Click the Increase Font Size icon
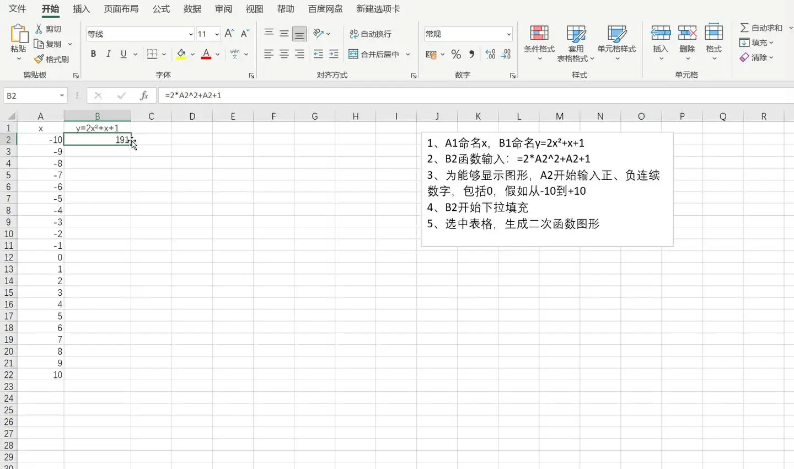The image size is (794, 469). (x=229, y=34)
